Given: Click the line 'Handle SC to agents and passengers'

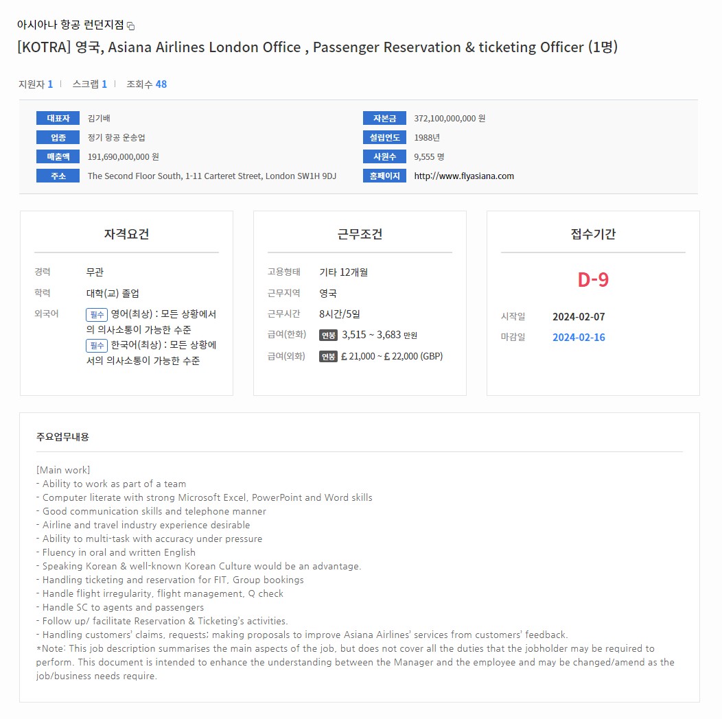Looking at the screenshot, I should 120,607.
